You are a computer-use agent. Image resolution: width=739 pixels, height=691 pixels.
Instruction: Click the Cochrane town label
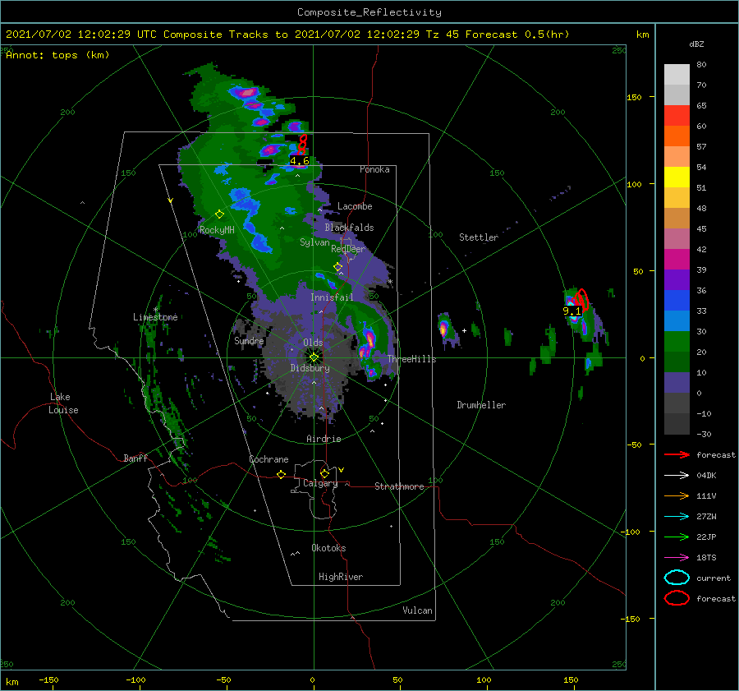(x=269, y=459)
